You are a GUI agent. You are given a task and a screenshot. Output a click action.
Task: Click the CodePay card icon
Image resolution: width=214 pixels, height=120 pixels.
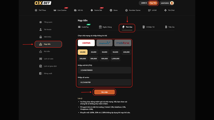(79, 27)
